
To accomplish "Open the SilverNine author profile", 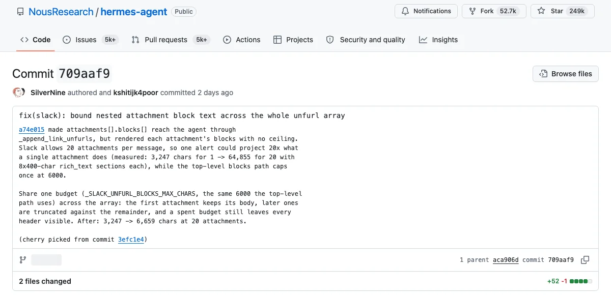I will coord(48,93).
